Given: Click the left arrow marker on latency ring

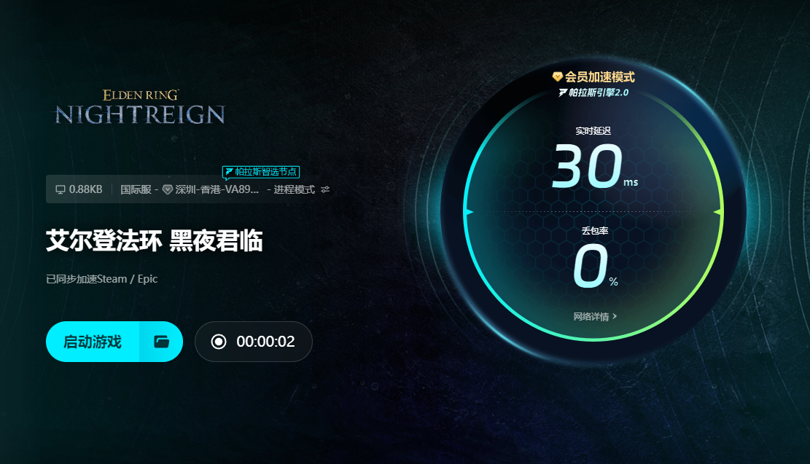Looking at the screenshot, I should click(x=469, y=212).
